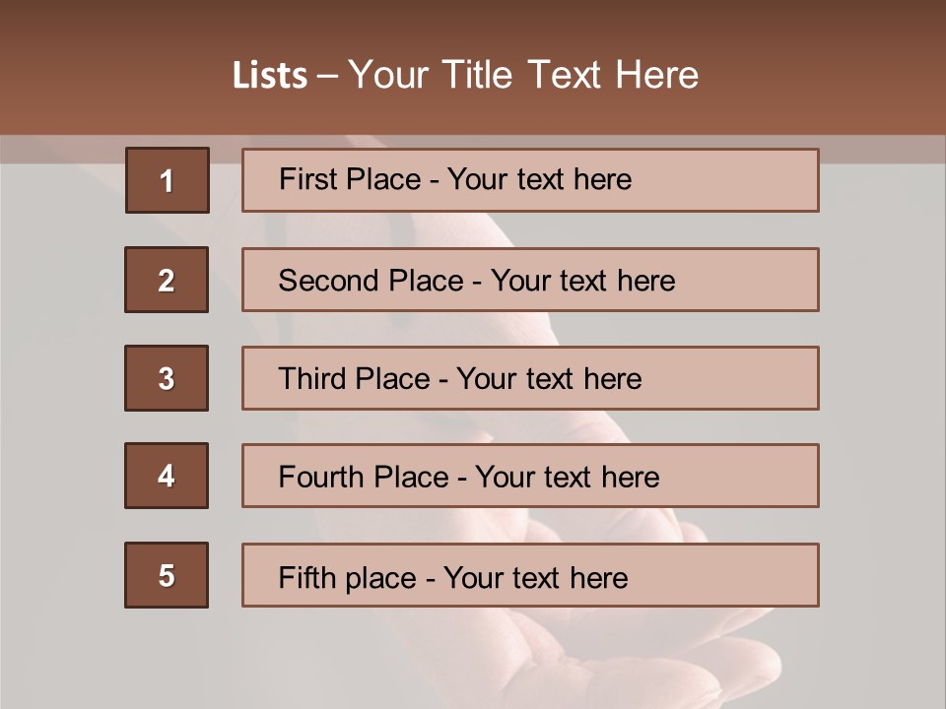Select the number 2 box

167,280
